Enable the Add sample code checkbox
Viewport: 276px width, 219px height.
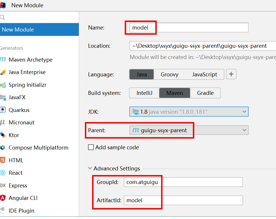91,147
